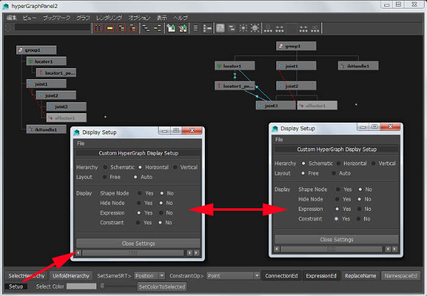Viewport: 427px width, 296px height.
Task: Click the Frame Selection toolbar icon
Action: [110, 28]
